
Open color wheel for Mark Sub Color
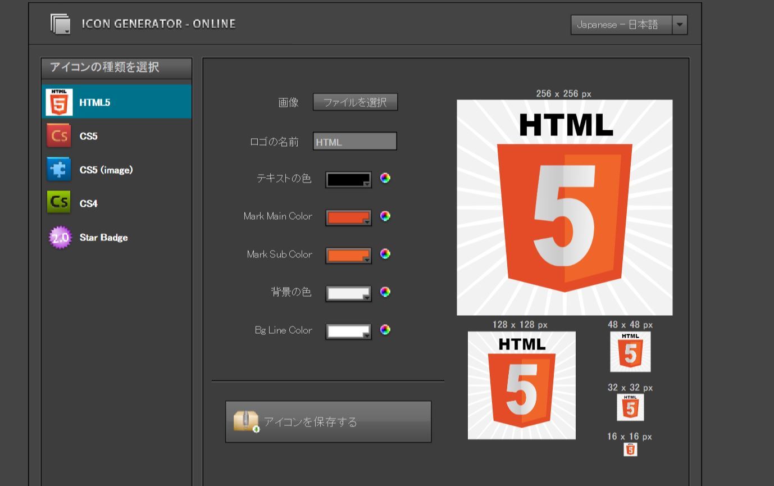pos(385,254)
